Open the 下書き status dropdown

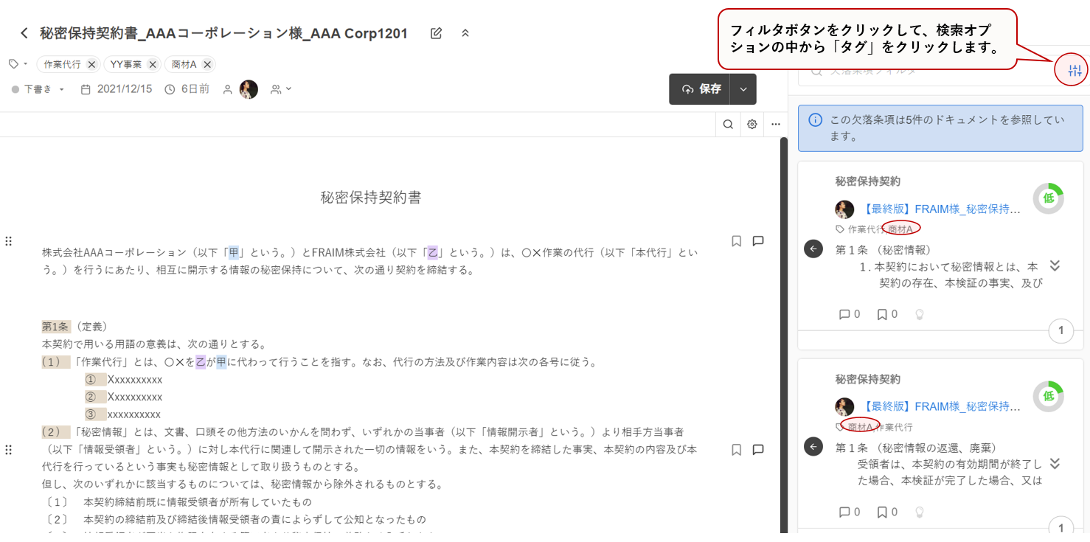(x=38, y=89)
